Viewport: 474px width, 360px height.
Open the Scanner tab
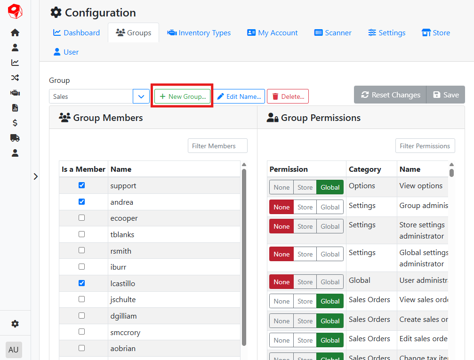tap(333, 33)
